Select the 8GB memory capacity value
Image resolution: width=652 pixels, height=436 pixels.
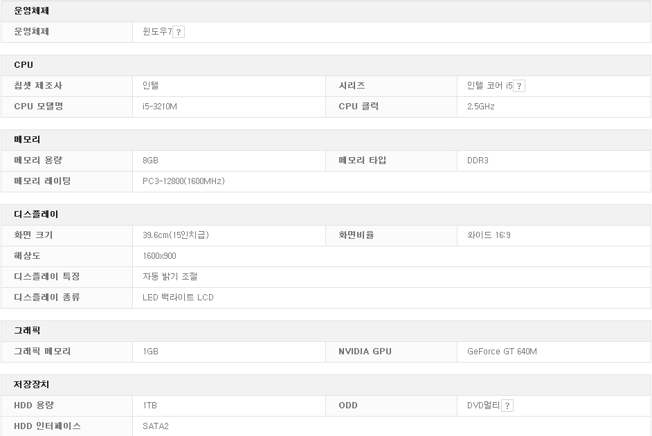(150, 161)
